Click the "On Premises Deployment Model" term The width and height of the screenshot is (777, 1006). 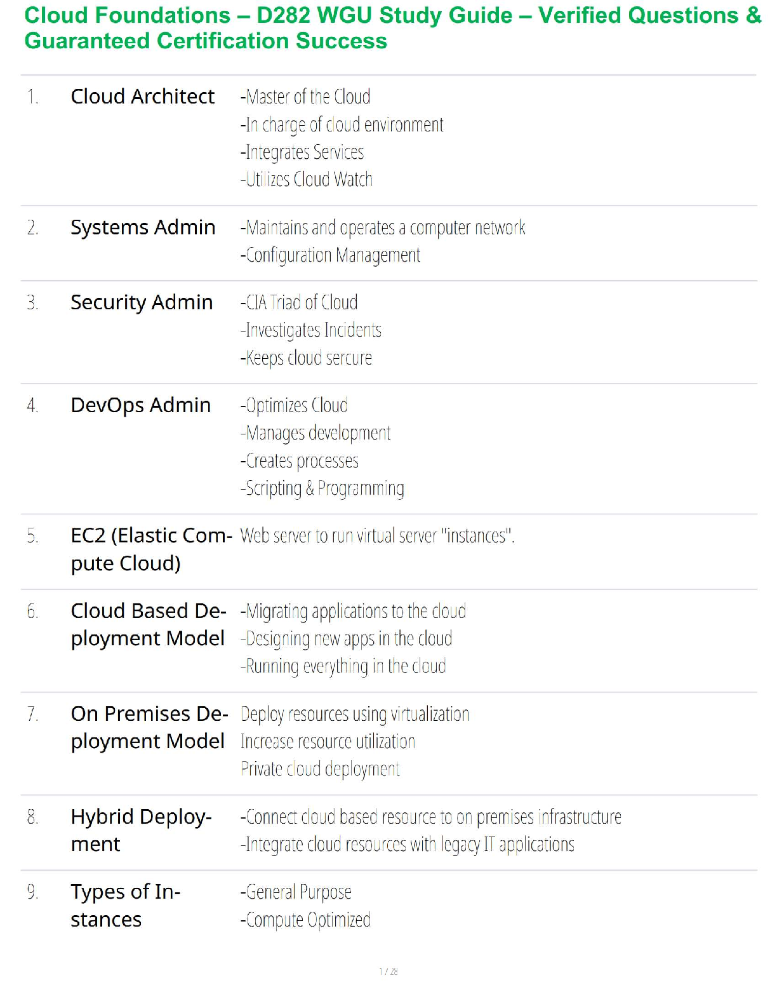pos(149,727)
